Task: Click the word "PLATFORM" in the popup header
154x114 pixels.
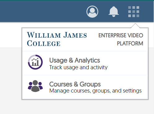Action: [130, 43]
